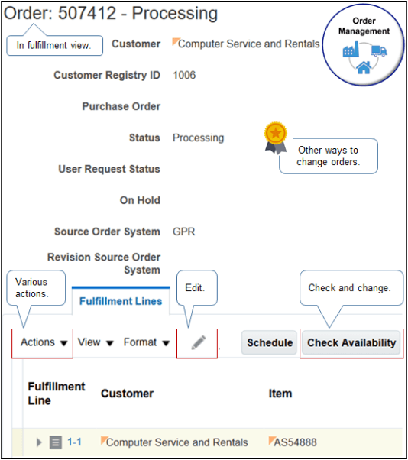Click the Check Availability button
The image size is (408, 460).
pyautogui.click(x=351, y=342)
